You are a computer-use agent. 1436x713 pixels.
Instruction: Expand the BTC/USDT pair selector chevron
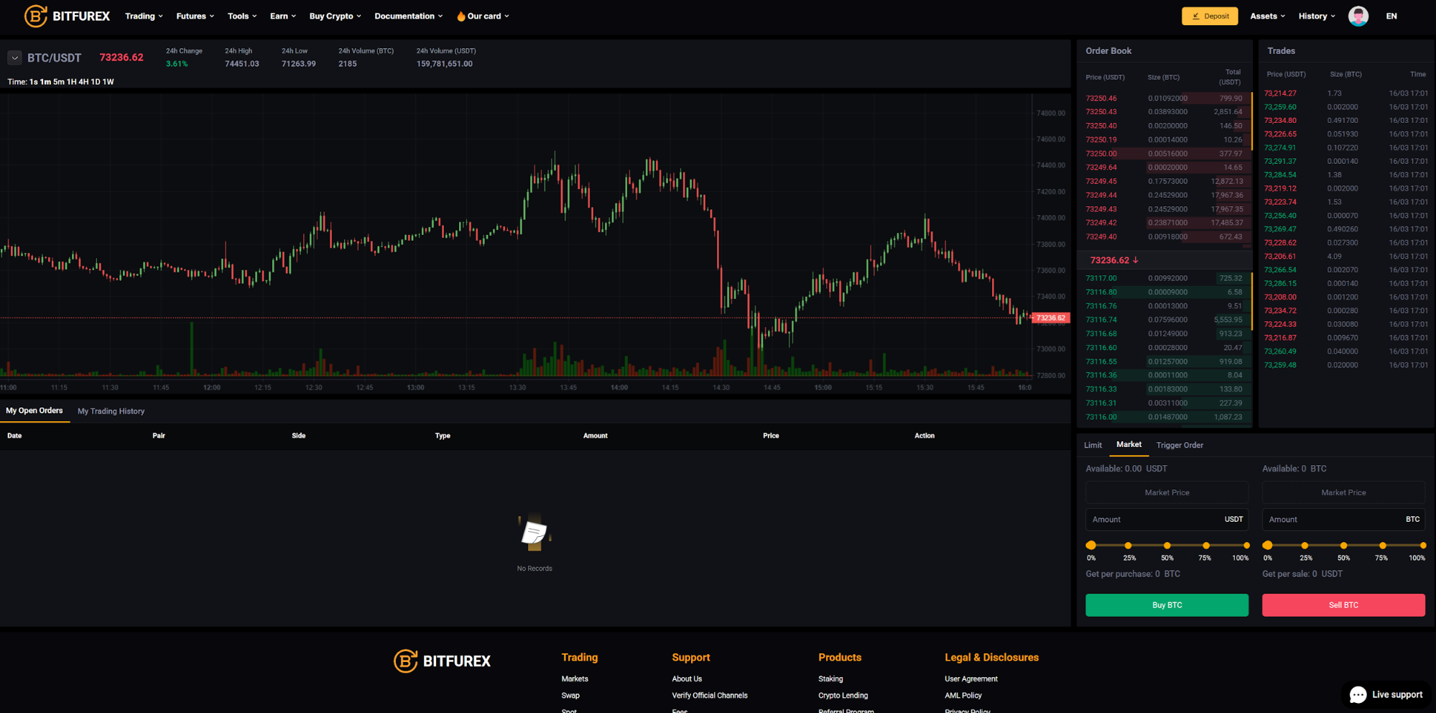point(14,57)
